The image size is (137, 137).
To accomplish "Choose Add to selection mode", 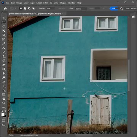I will 25,8.
